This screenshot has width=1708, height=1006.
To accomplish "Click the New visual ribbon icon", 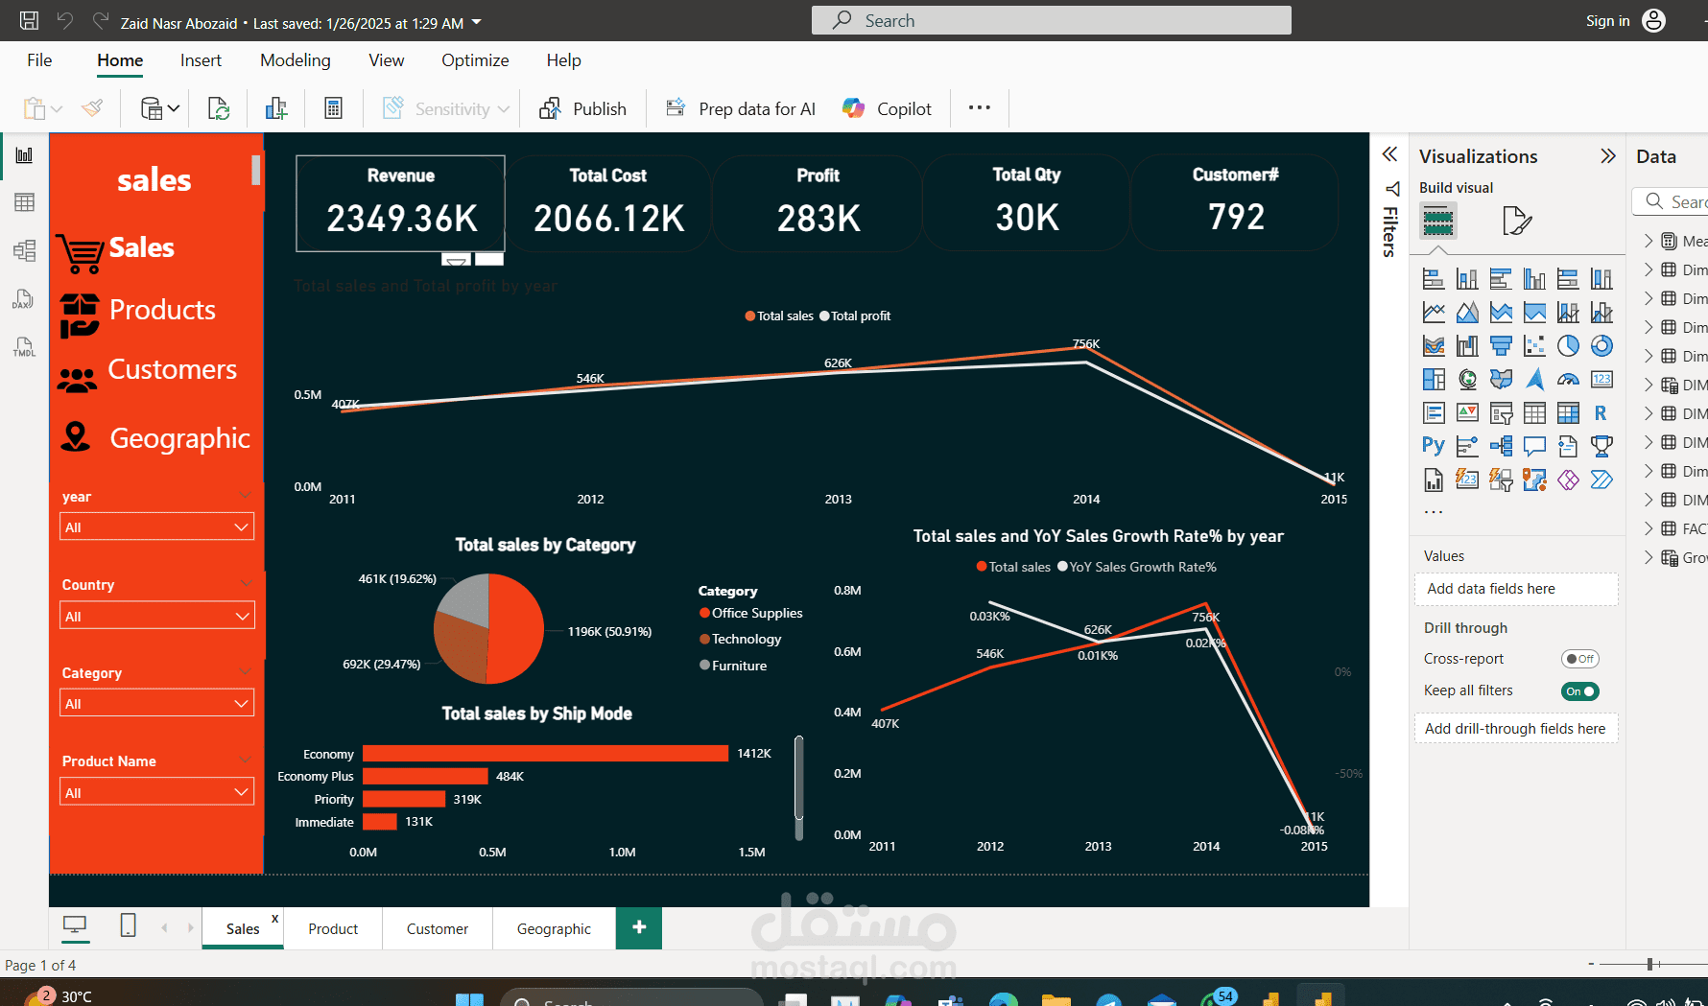I will tap(276, 108).
